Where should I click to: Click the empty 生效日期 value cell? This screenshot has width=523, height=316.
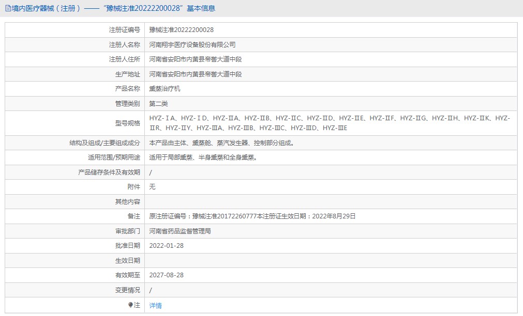tap(330, 261)
